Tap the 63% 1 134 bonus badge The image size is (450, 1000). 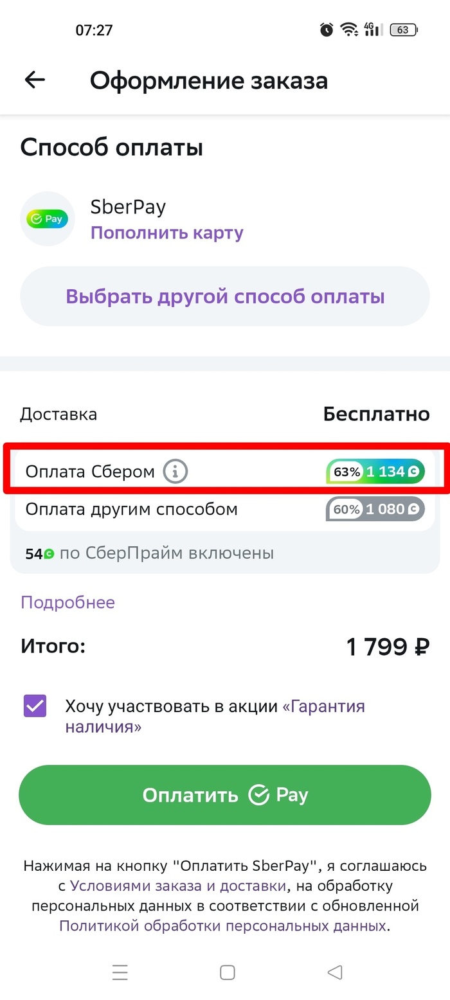pos(376,472)
